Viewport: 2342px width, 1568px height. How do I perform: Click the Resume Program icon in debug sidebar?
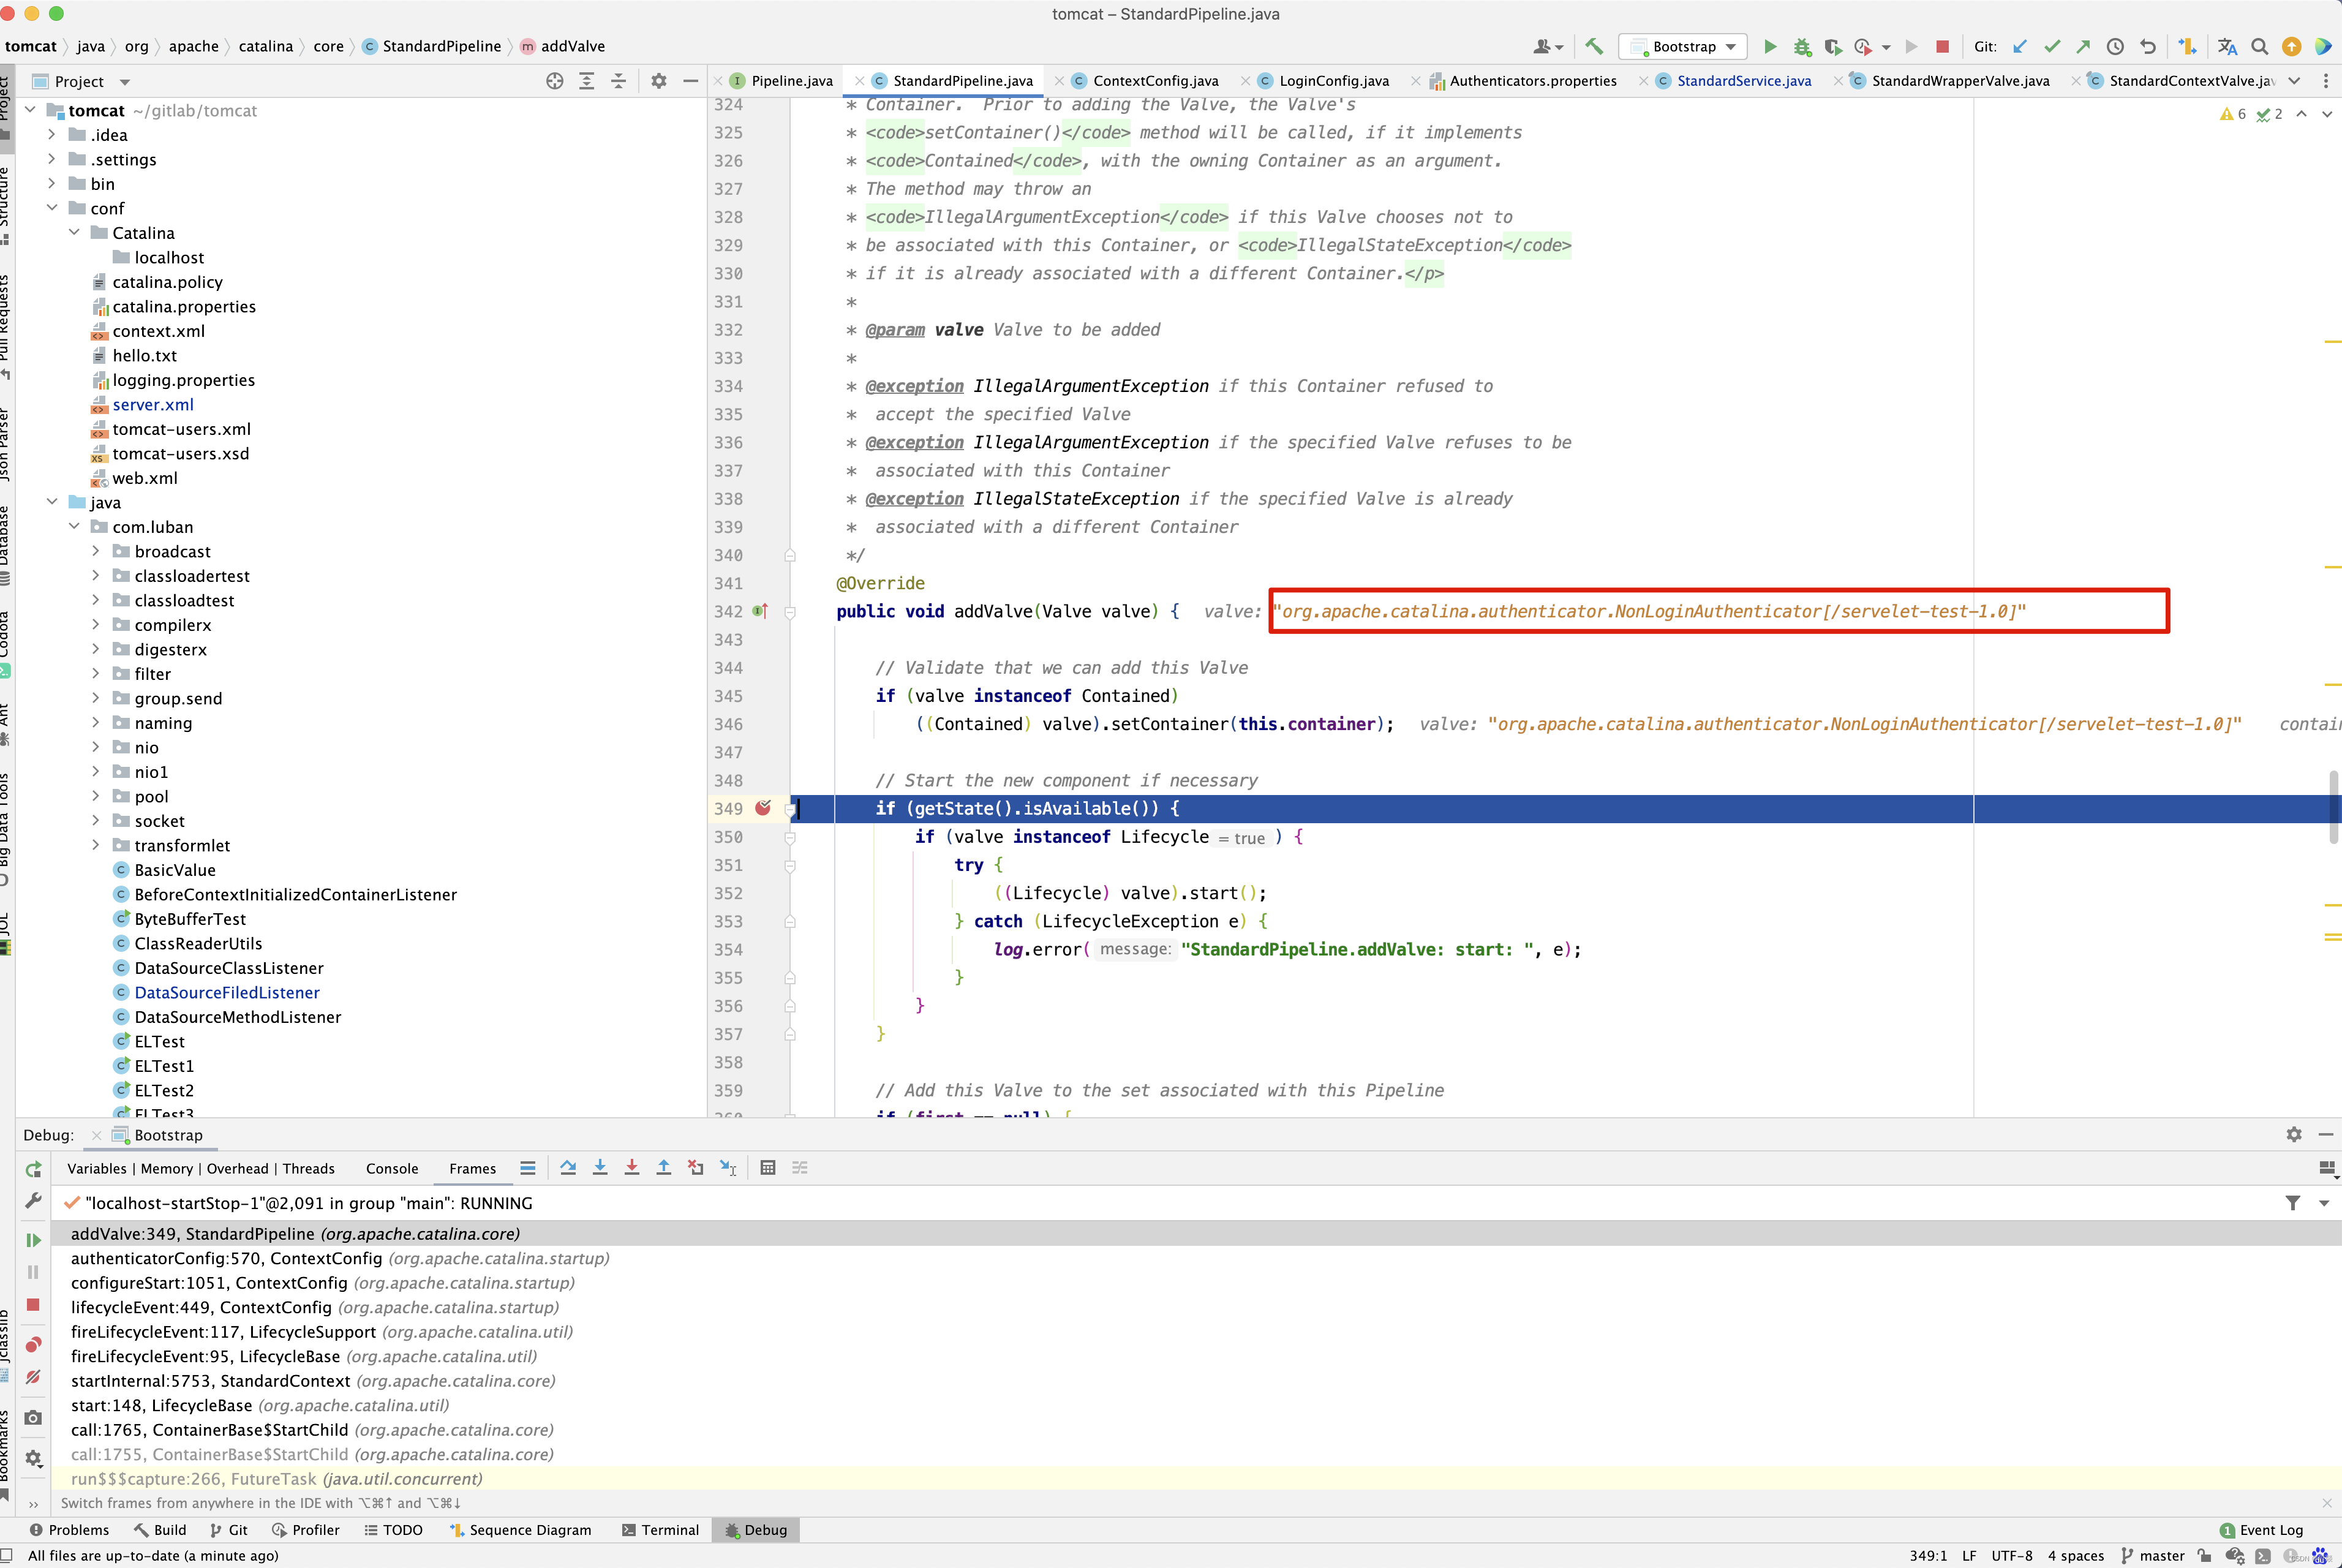point(33,1240)
